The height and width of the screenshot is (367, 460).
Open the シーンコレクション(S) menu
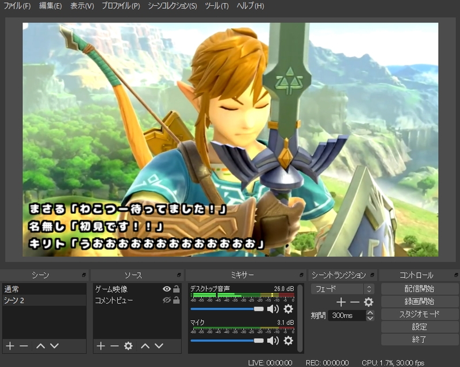coord(172,6)
